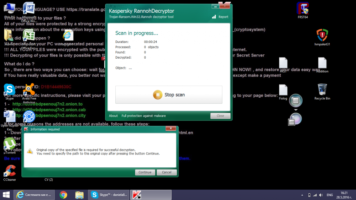356x200 pixels.
Task: Open the About link in RannohDecryptor
Action: [113, 116]
